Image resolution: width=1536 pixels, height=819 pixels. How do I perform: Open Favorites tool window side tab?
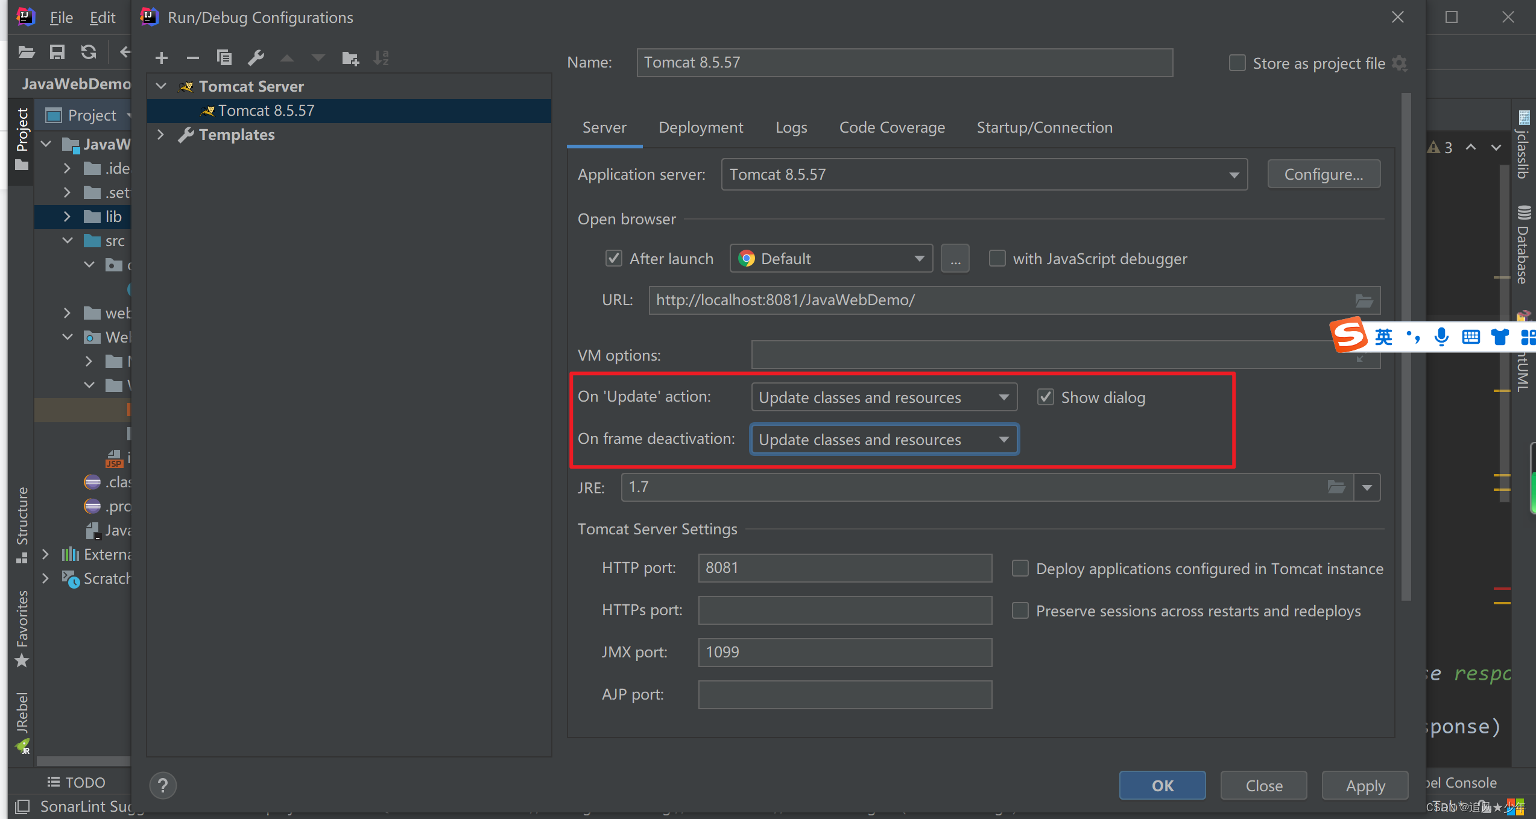[22, 628]
